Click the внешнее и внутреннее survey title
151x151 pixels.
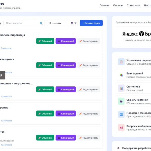click(x=17, y=83)
